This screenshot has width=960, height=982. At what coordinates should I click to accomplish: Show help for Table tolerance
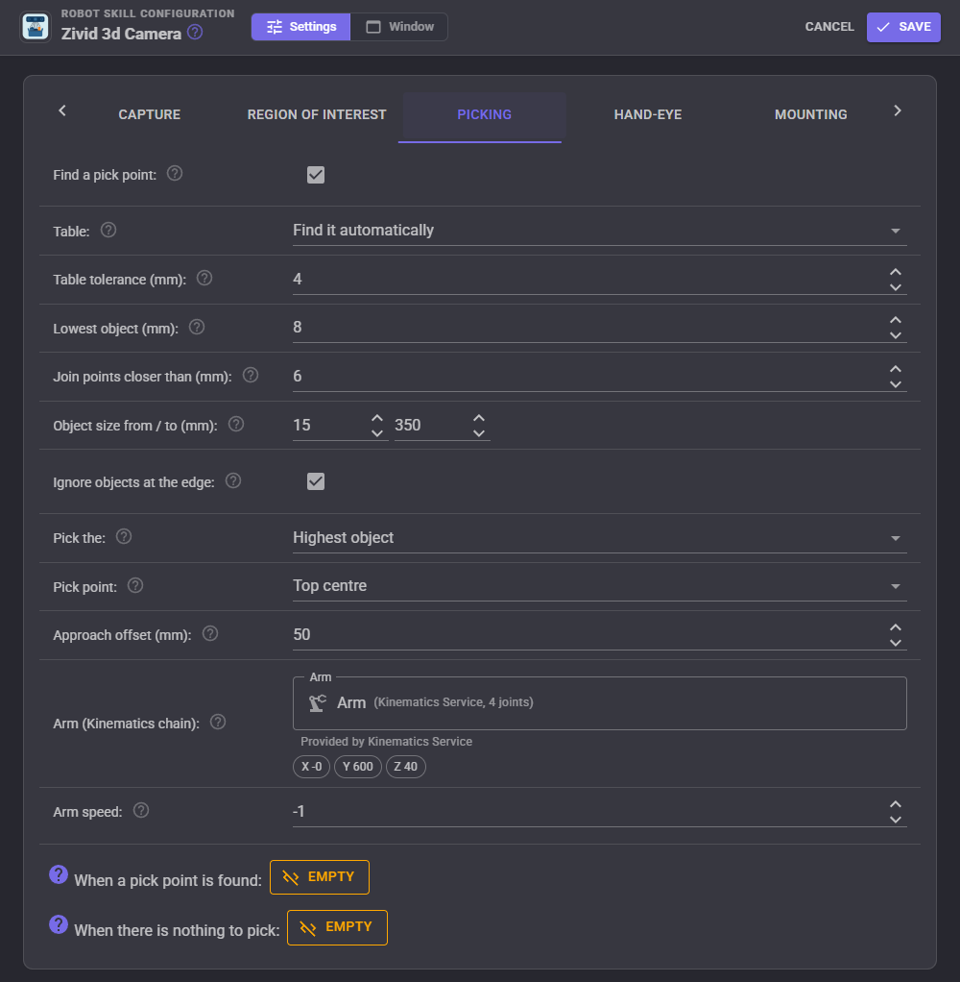(204, 278)
